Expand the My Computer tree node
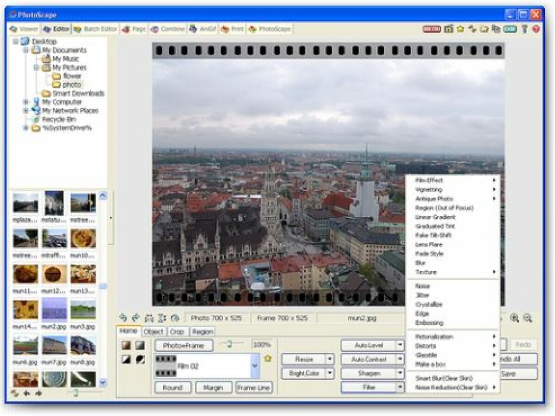Viewport: 555px width, 416px height. click(26, 102)
